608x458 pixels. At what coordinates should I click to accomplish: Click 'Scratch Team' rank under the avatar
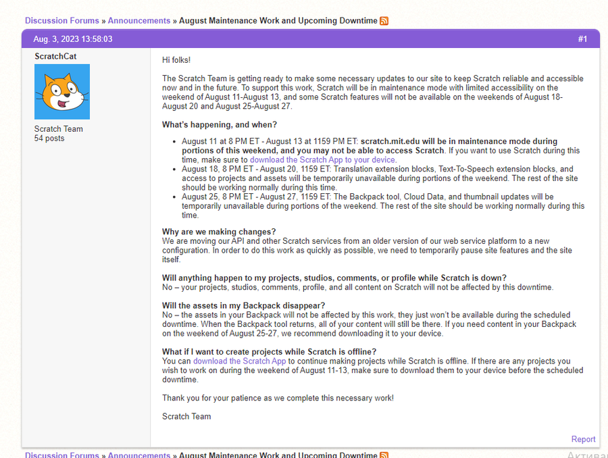pos(59,129)
